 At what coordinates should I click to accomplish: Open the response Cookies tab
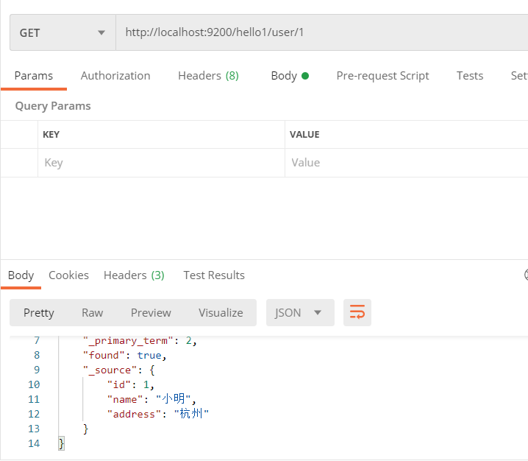[68, 275]
